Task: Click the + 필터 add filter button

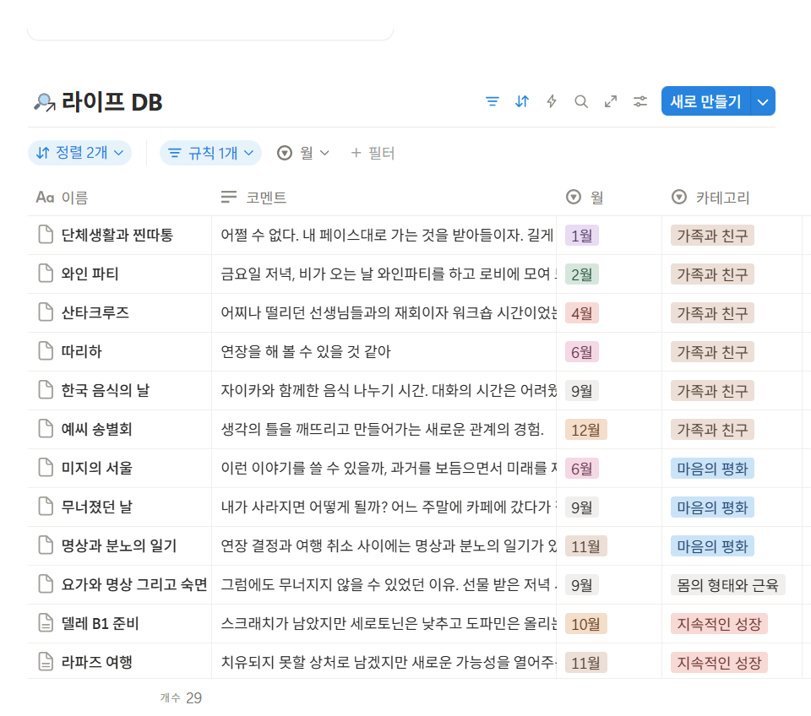Action: (373, 153)
